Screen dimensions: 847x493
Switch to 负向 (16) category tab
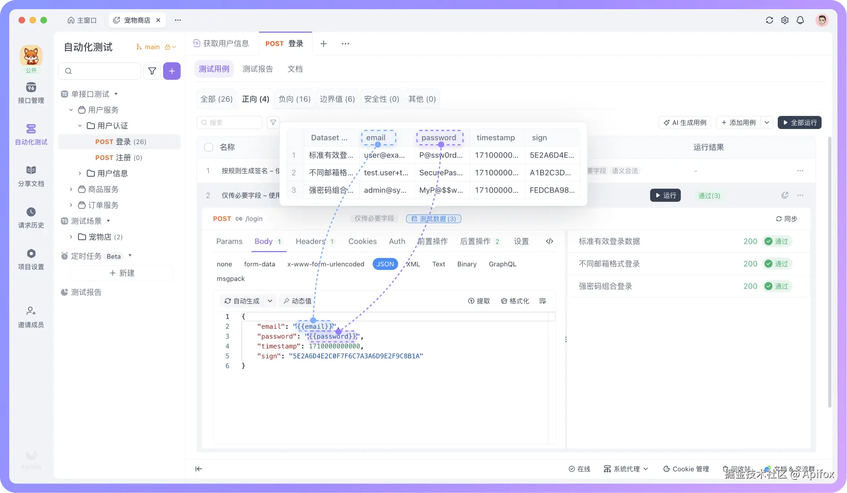[x=294, y=99]
